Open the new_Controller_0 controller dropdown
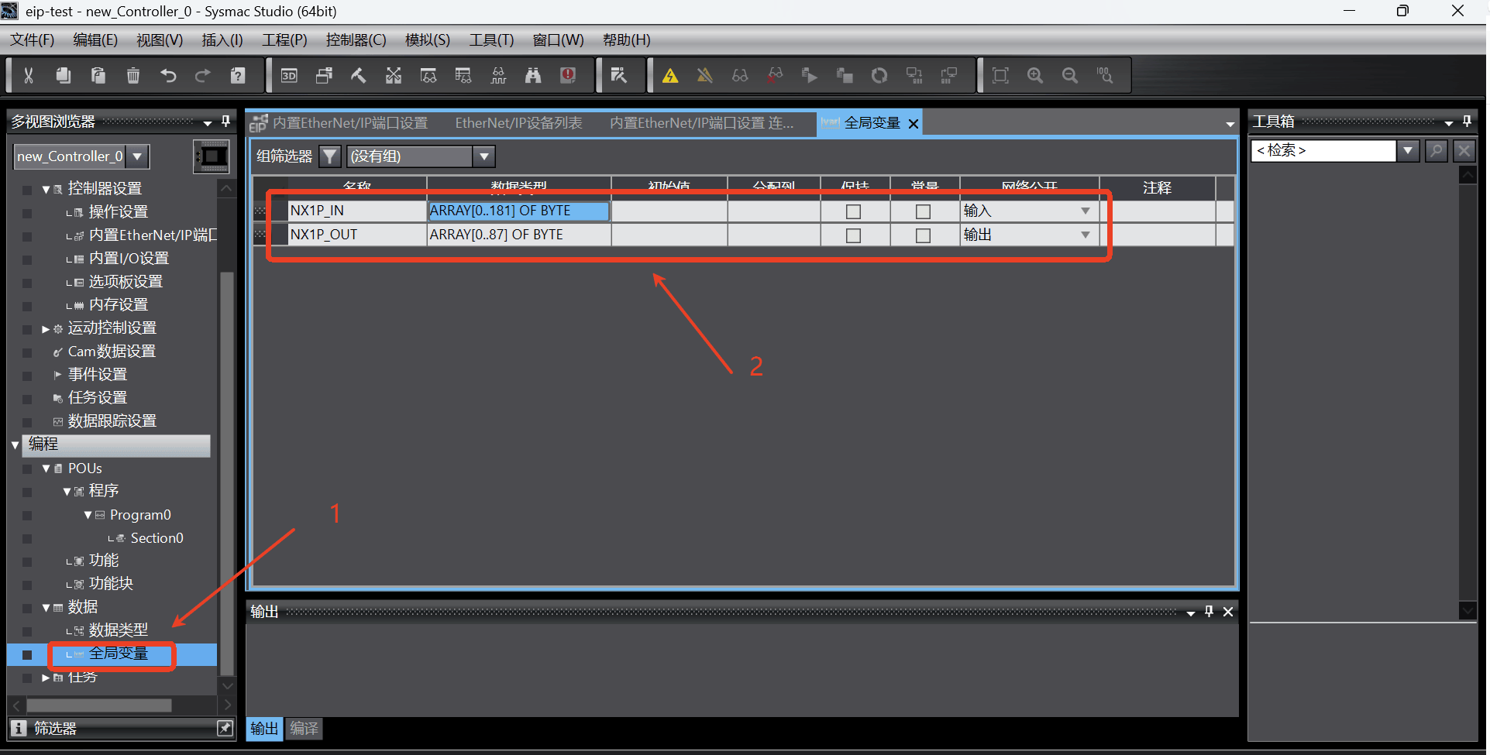 click(137, 156)
